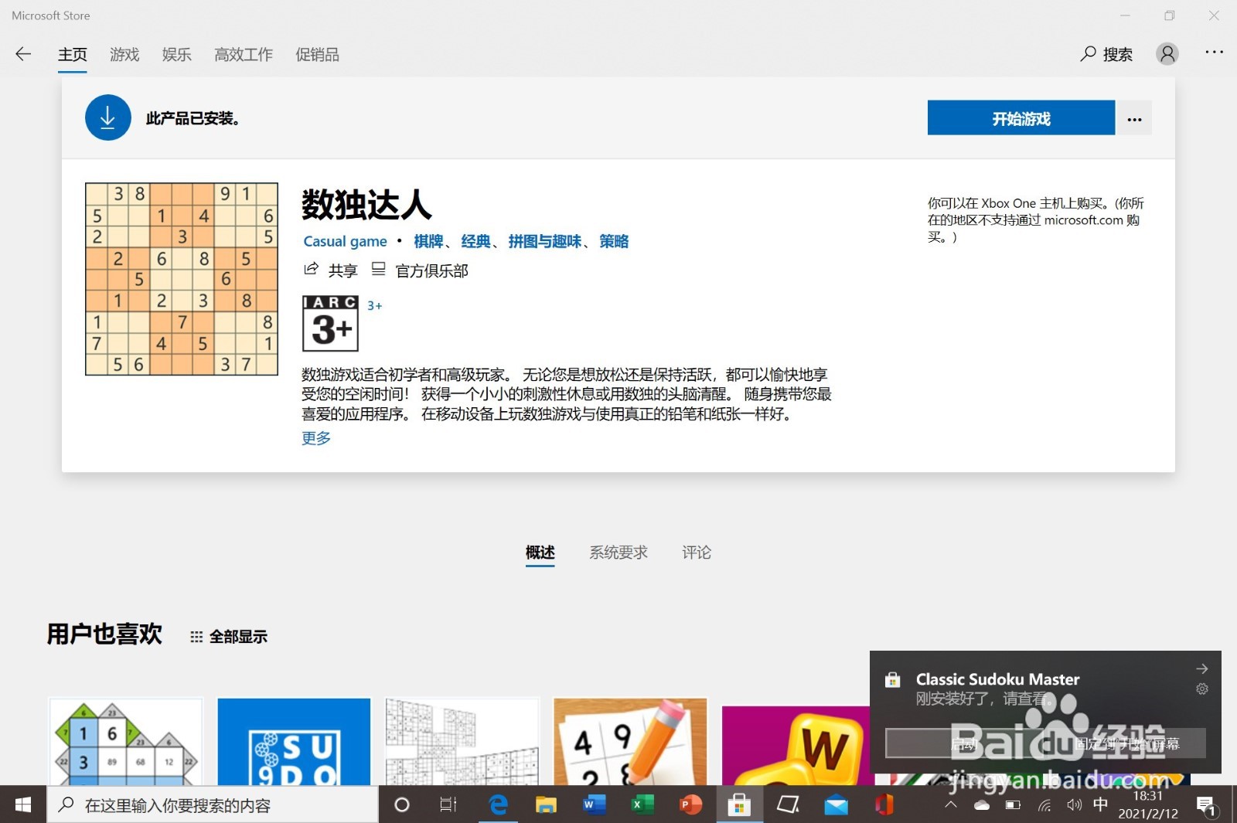The height and width of the screenshot is (823, 1237).
Task: Open the Store top-right more options menu
Action: (x=1214, y=53)
